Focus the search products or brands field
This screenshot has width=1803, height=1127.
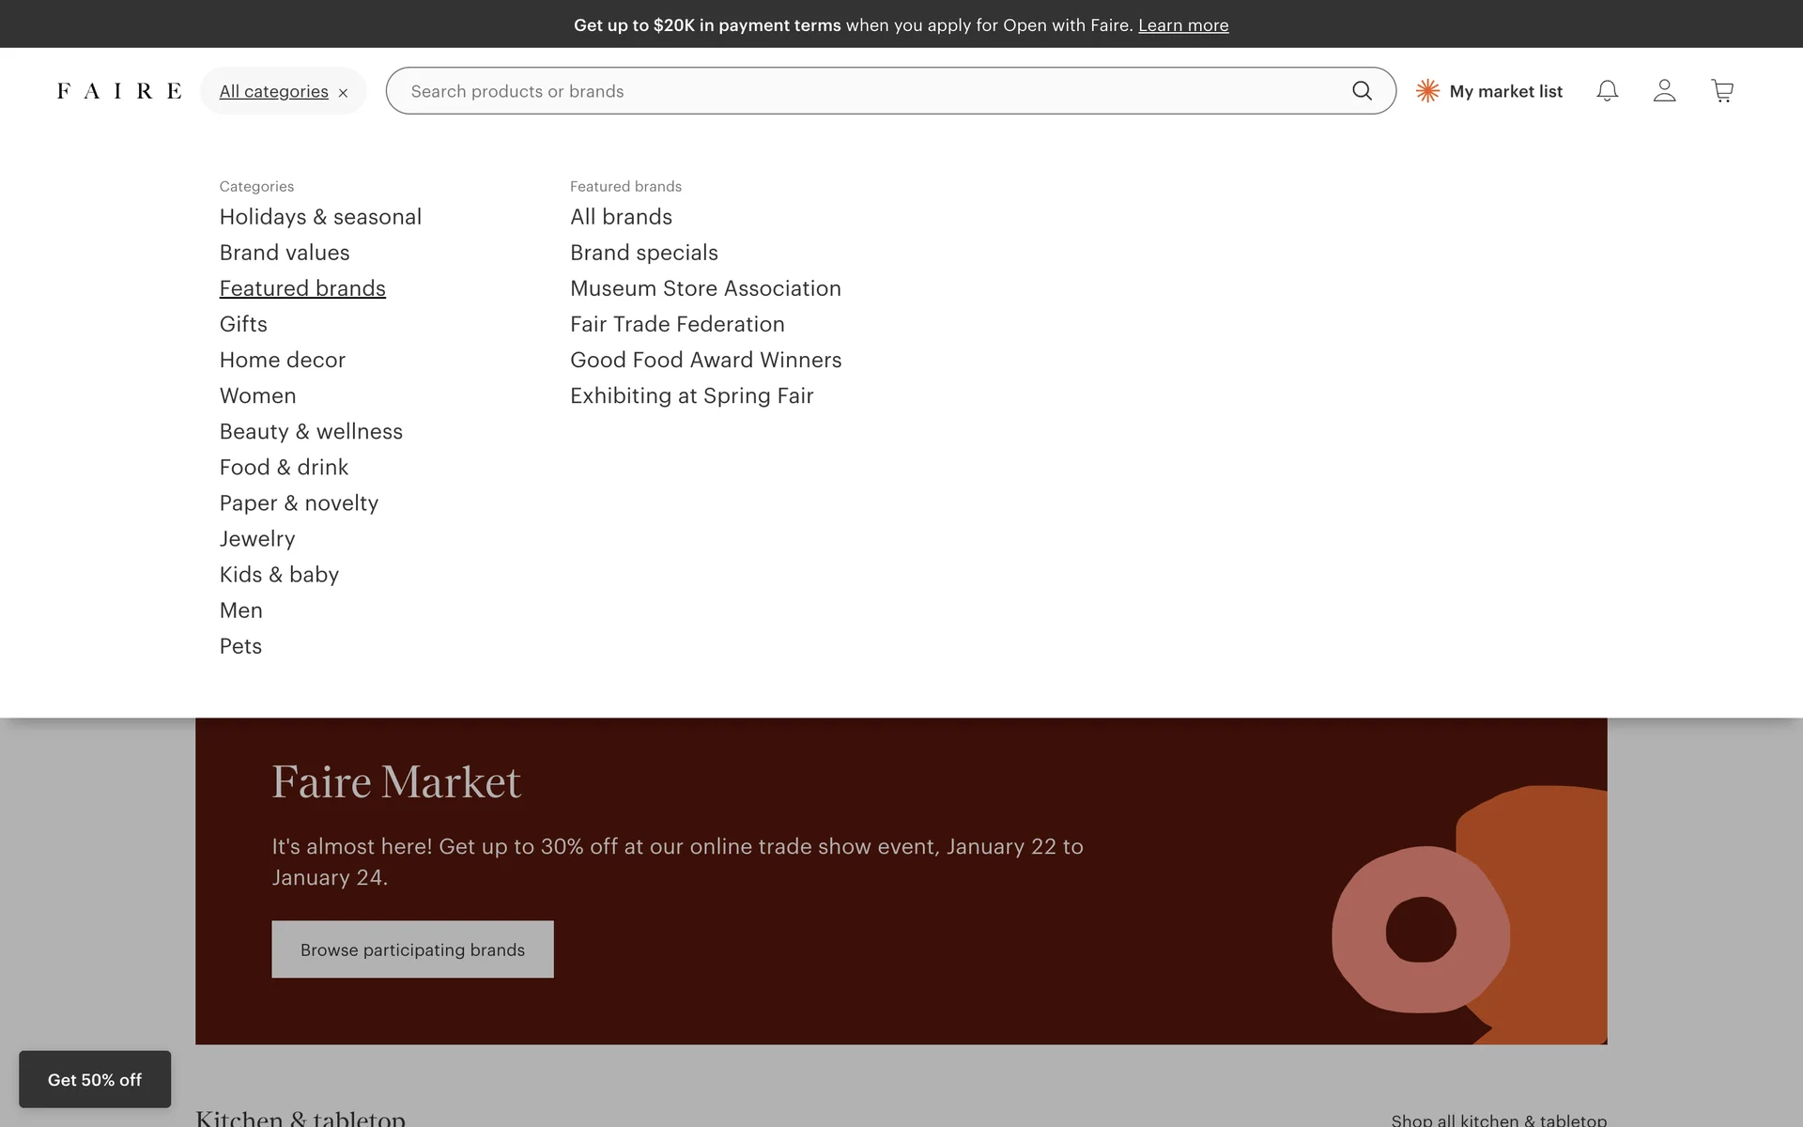864,91
